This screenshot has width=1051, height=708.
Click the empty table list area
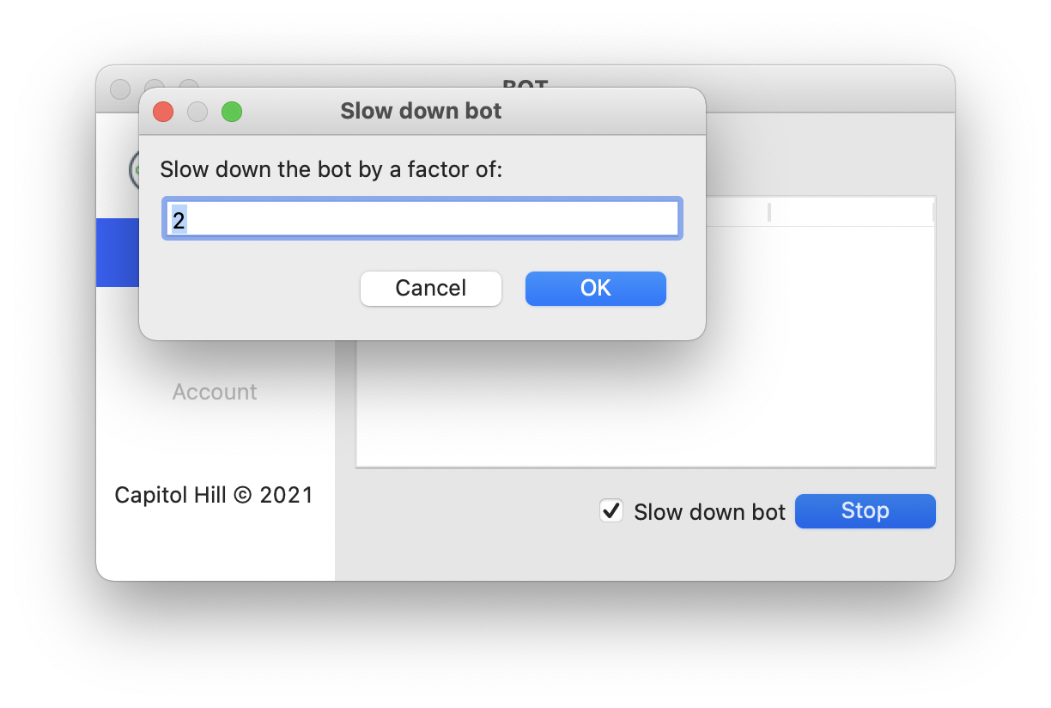646,404
